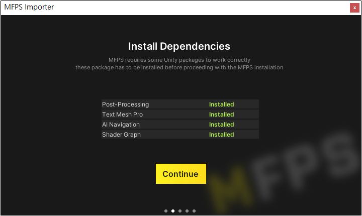Select the last page indicator dot
Screen dimensions: 362x216
194,211
